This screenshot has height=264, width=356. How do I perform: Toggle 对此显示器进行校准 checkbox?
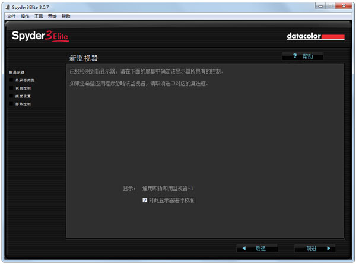pos(145,201)
